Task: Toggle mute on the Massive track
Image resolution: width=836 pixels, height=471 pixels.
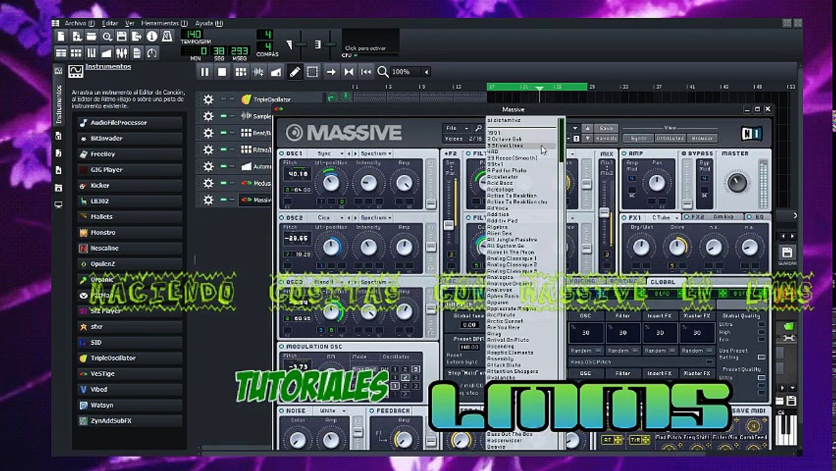Action: click(x=223, y=200)
